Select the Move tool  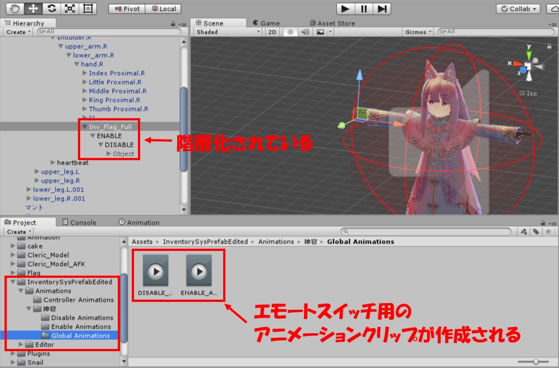(x=34, y=8)
